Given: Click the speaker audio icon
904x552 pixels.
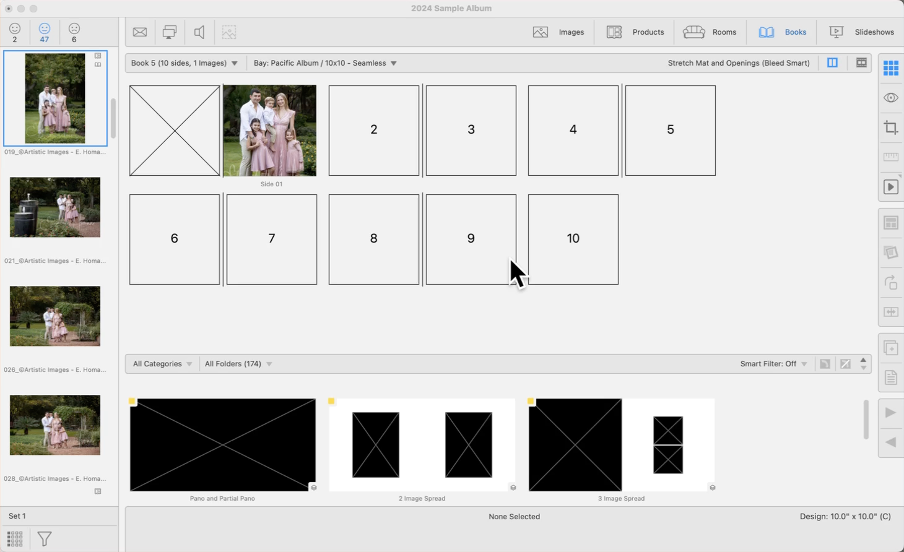Looking at the screenshot, I should (x=199, y=32).
